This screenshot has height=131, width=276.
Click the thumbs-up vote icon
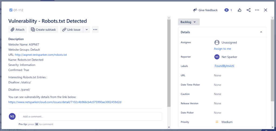coord(240,10)
